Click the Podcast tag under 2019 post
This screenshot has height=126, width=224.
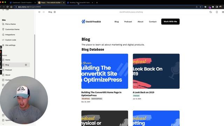point(136,96)
